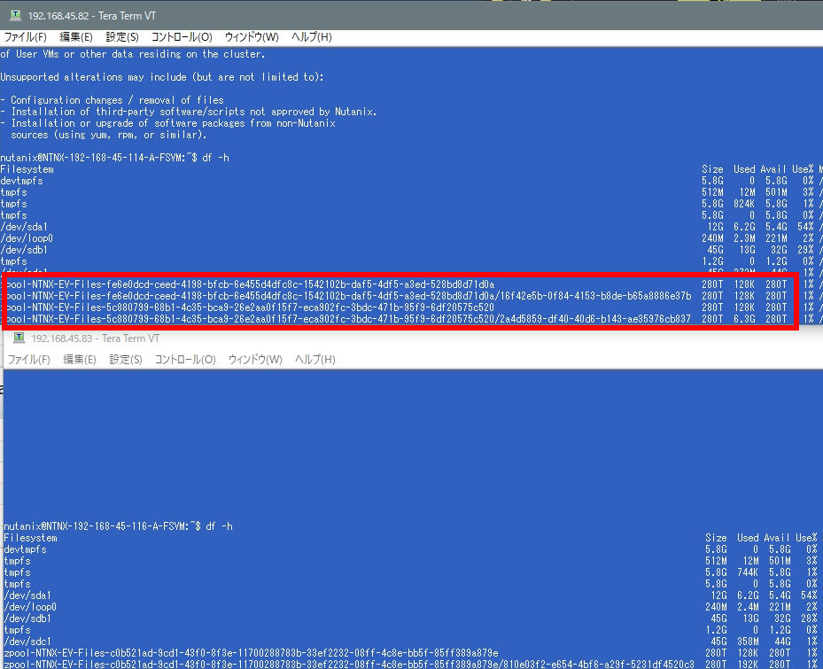Click the Tera Term icon of 192.168.45.82 window

point(15,15)
